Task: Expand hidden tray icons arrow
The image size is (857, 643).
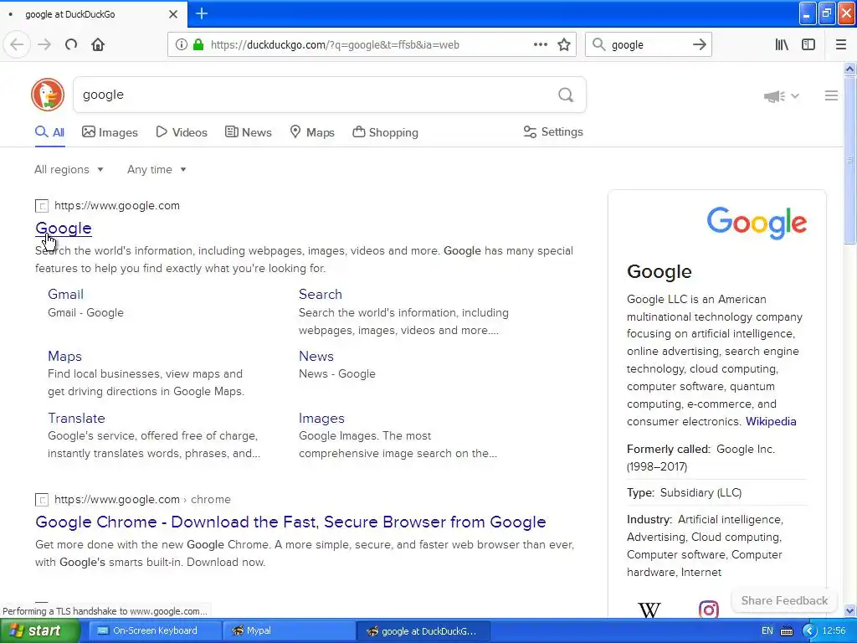Action: click(809, 631)
